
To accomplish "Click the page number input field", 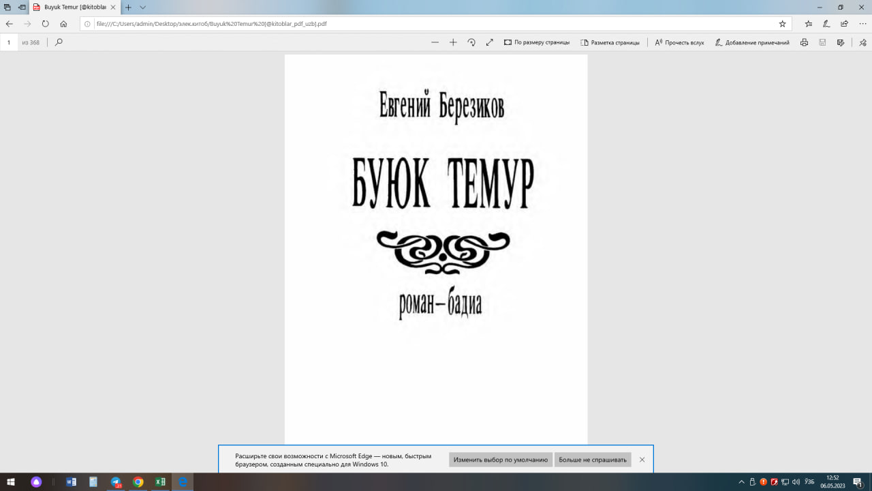I will tap(8, 42).
